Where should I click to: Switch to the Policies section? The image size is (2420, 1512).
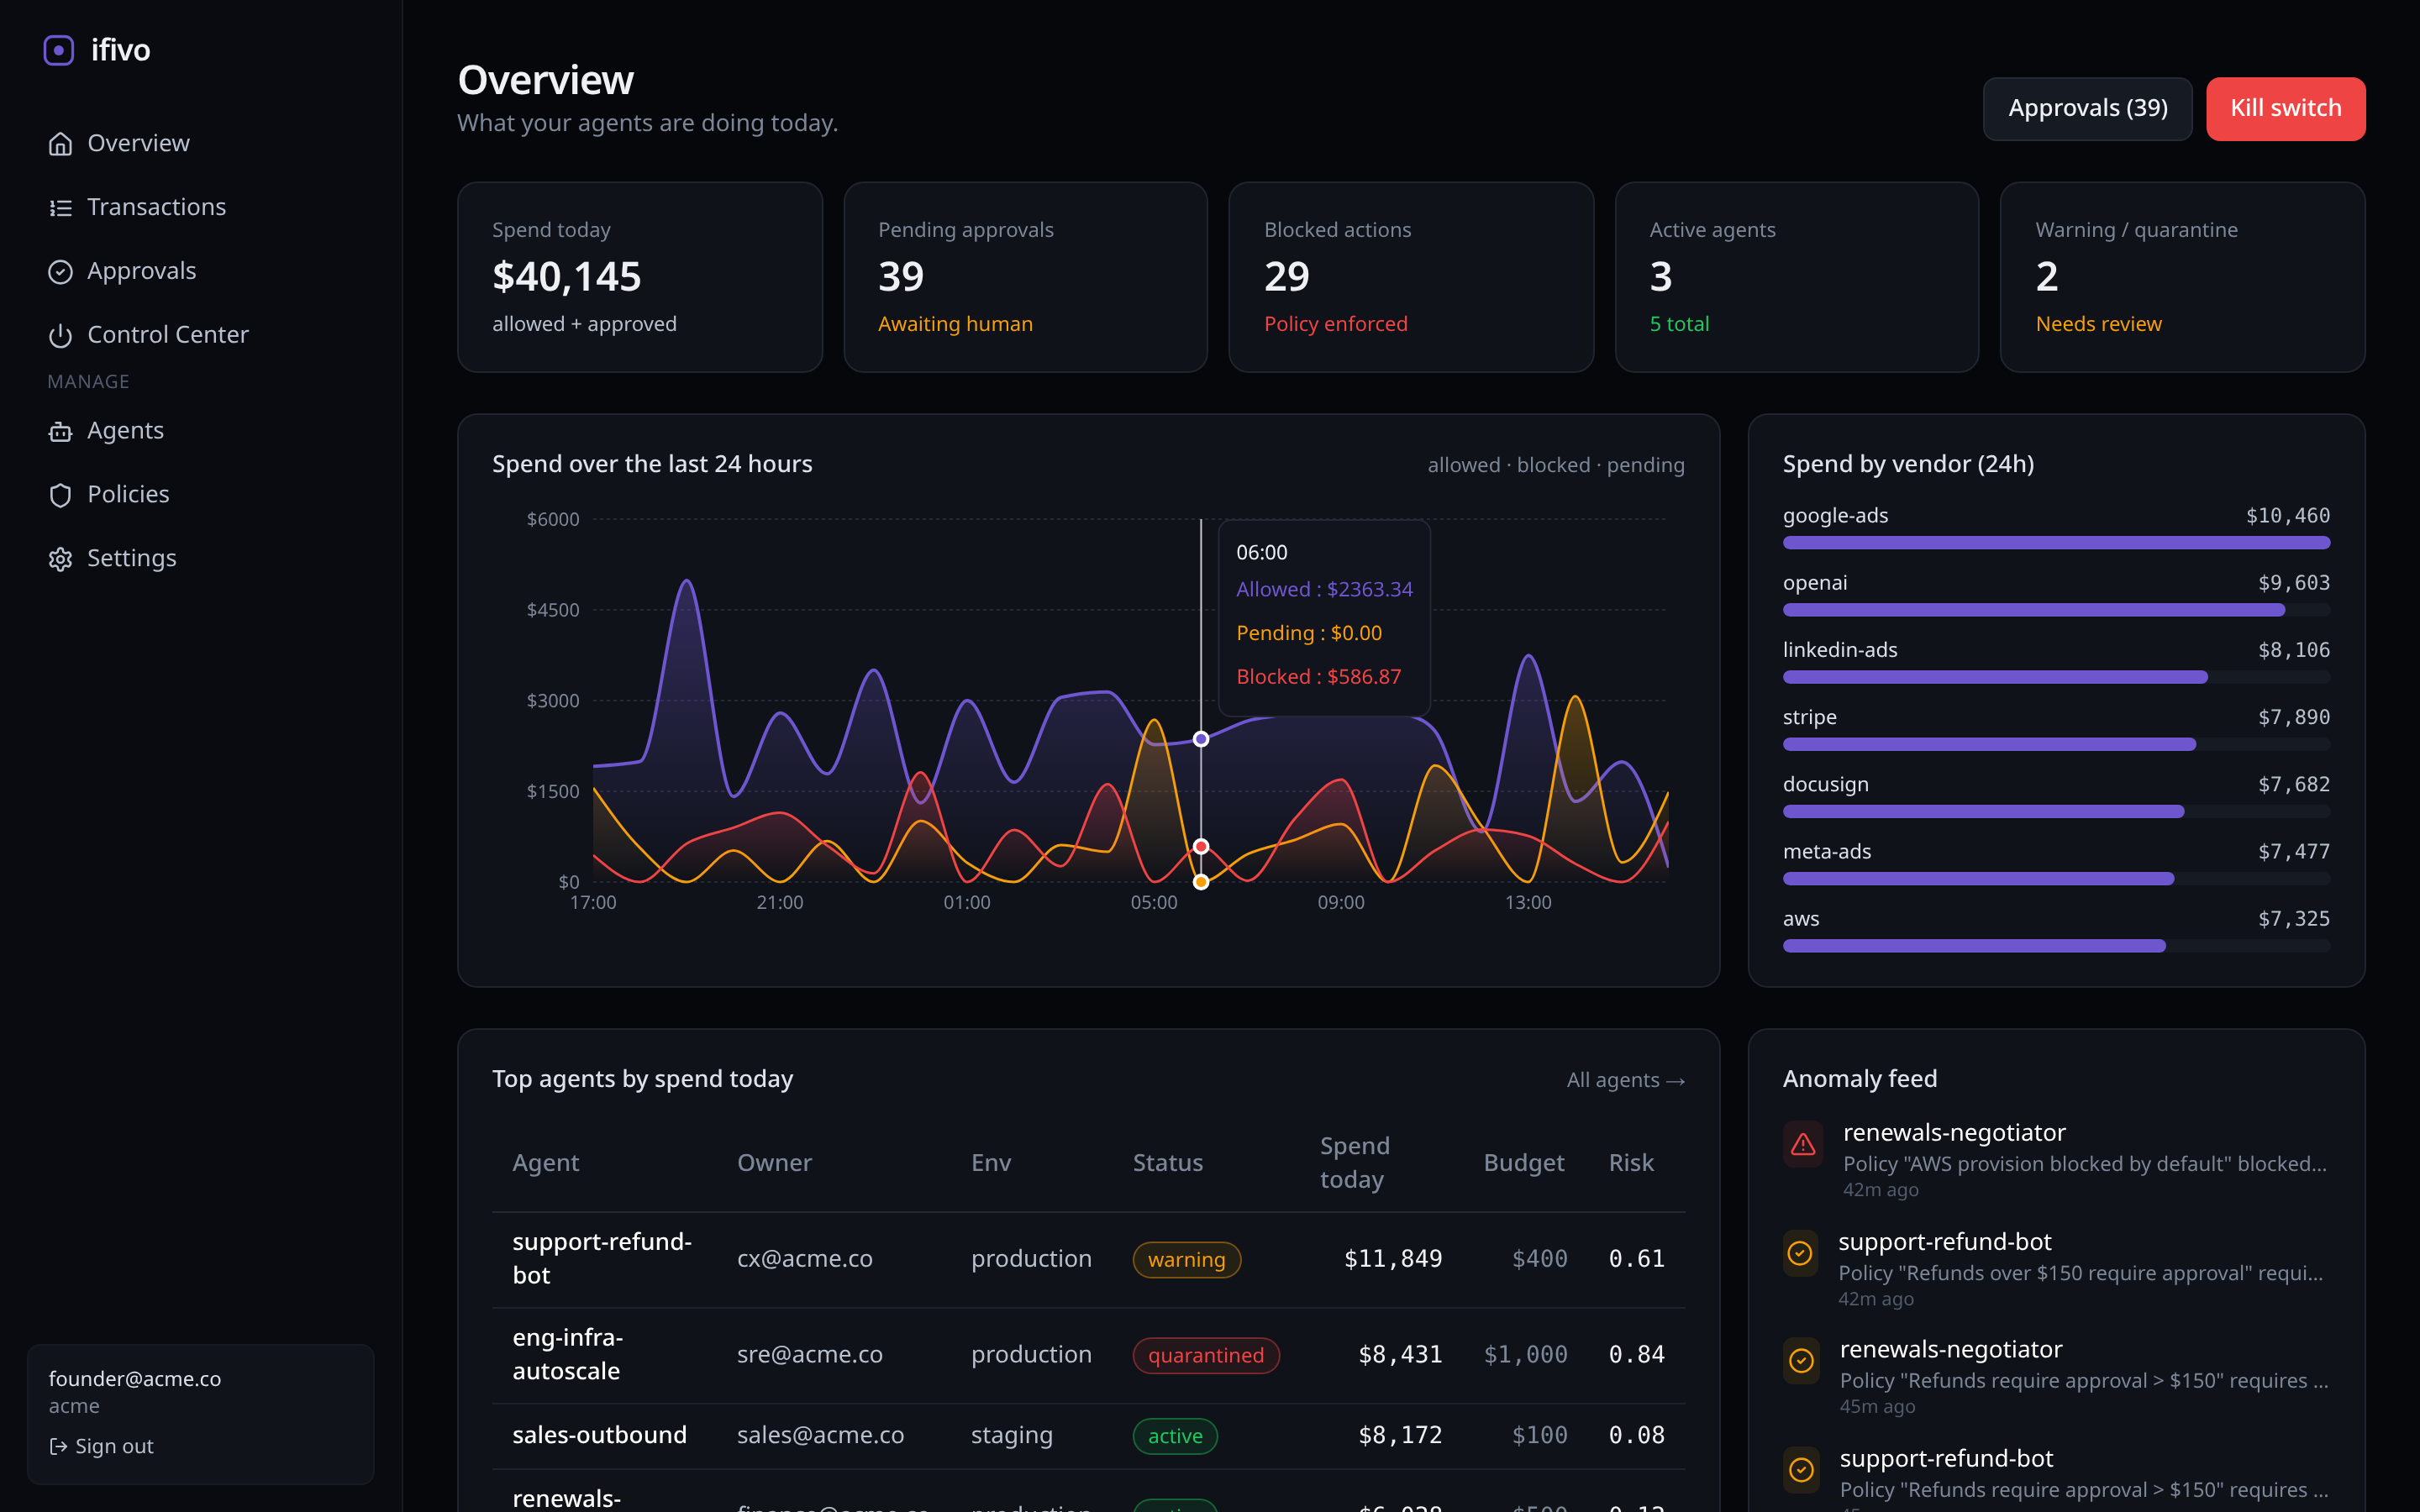pos(128,494)
